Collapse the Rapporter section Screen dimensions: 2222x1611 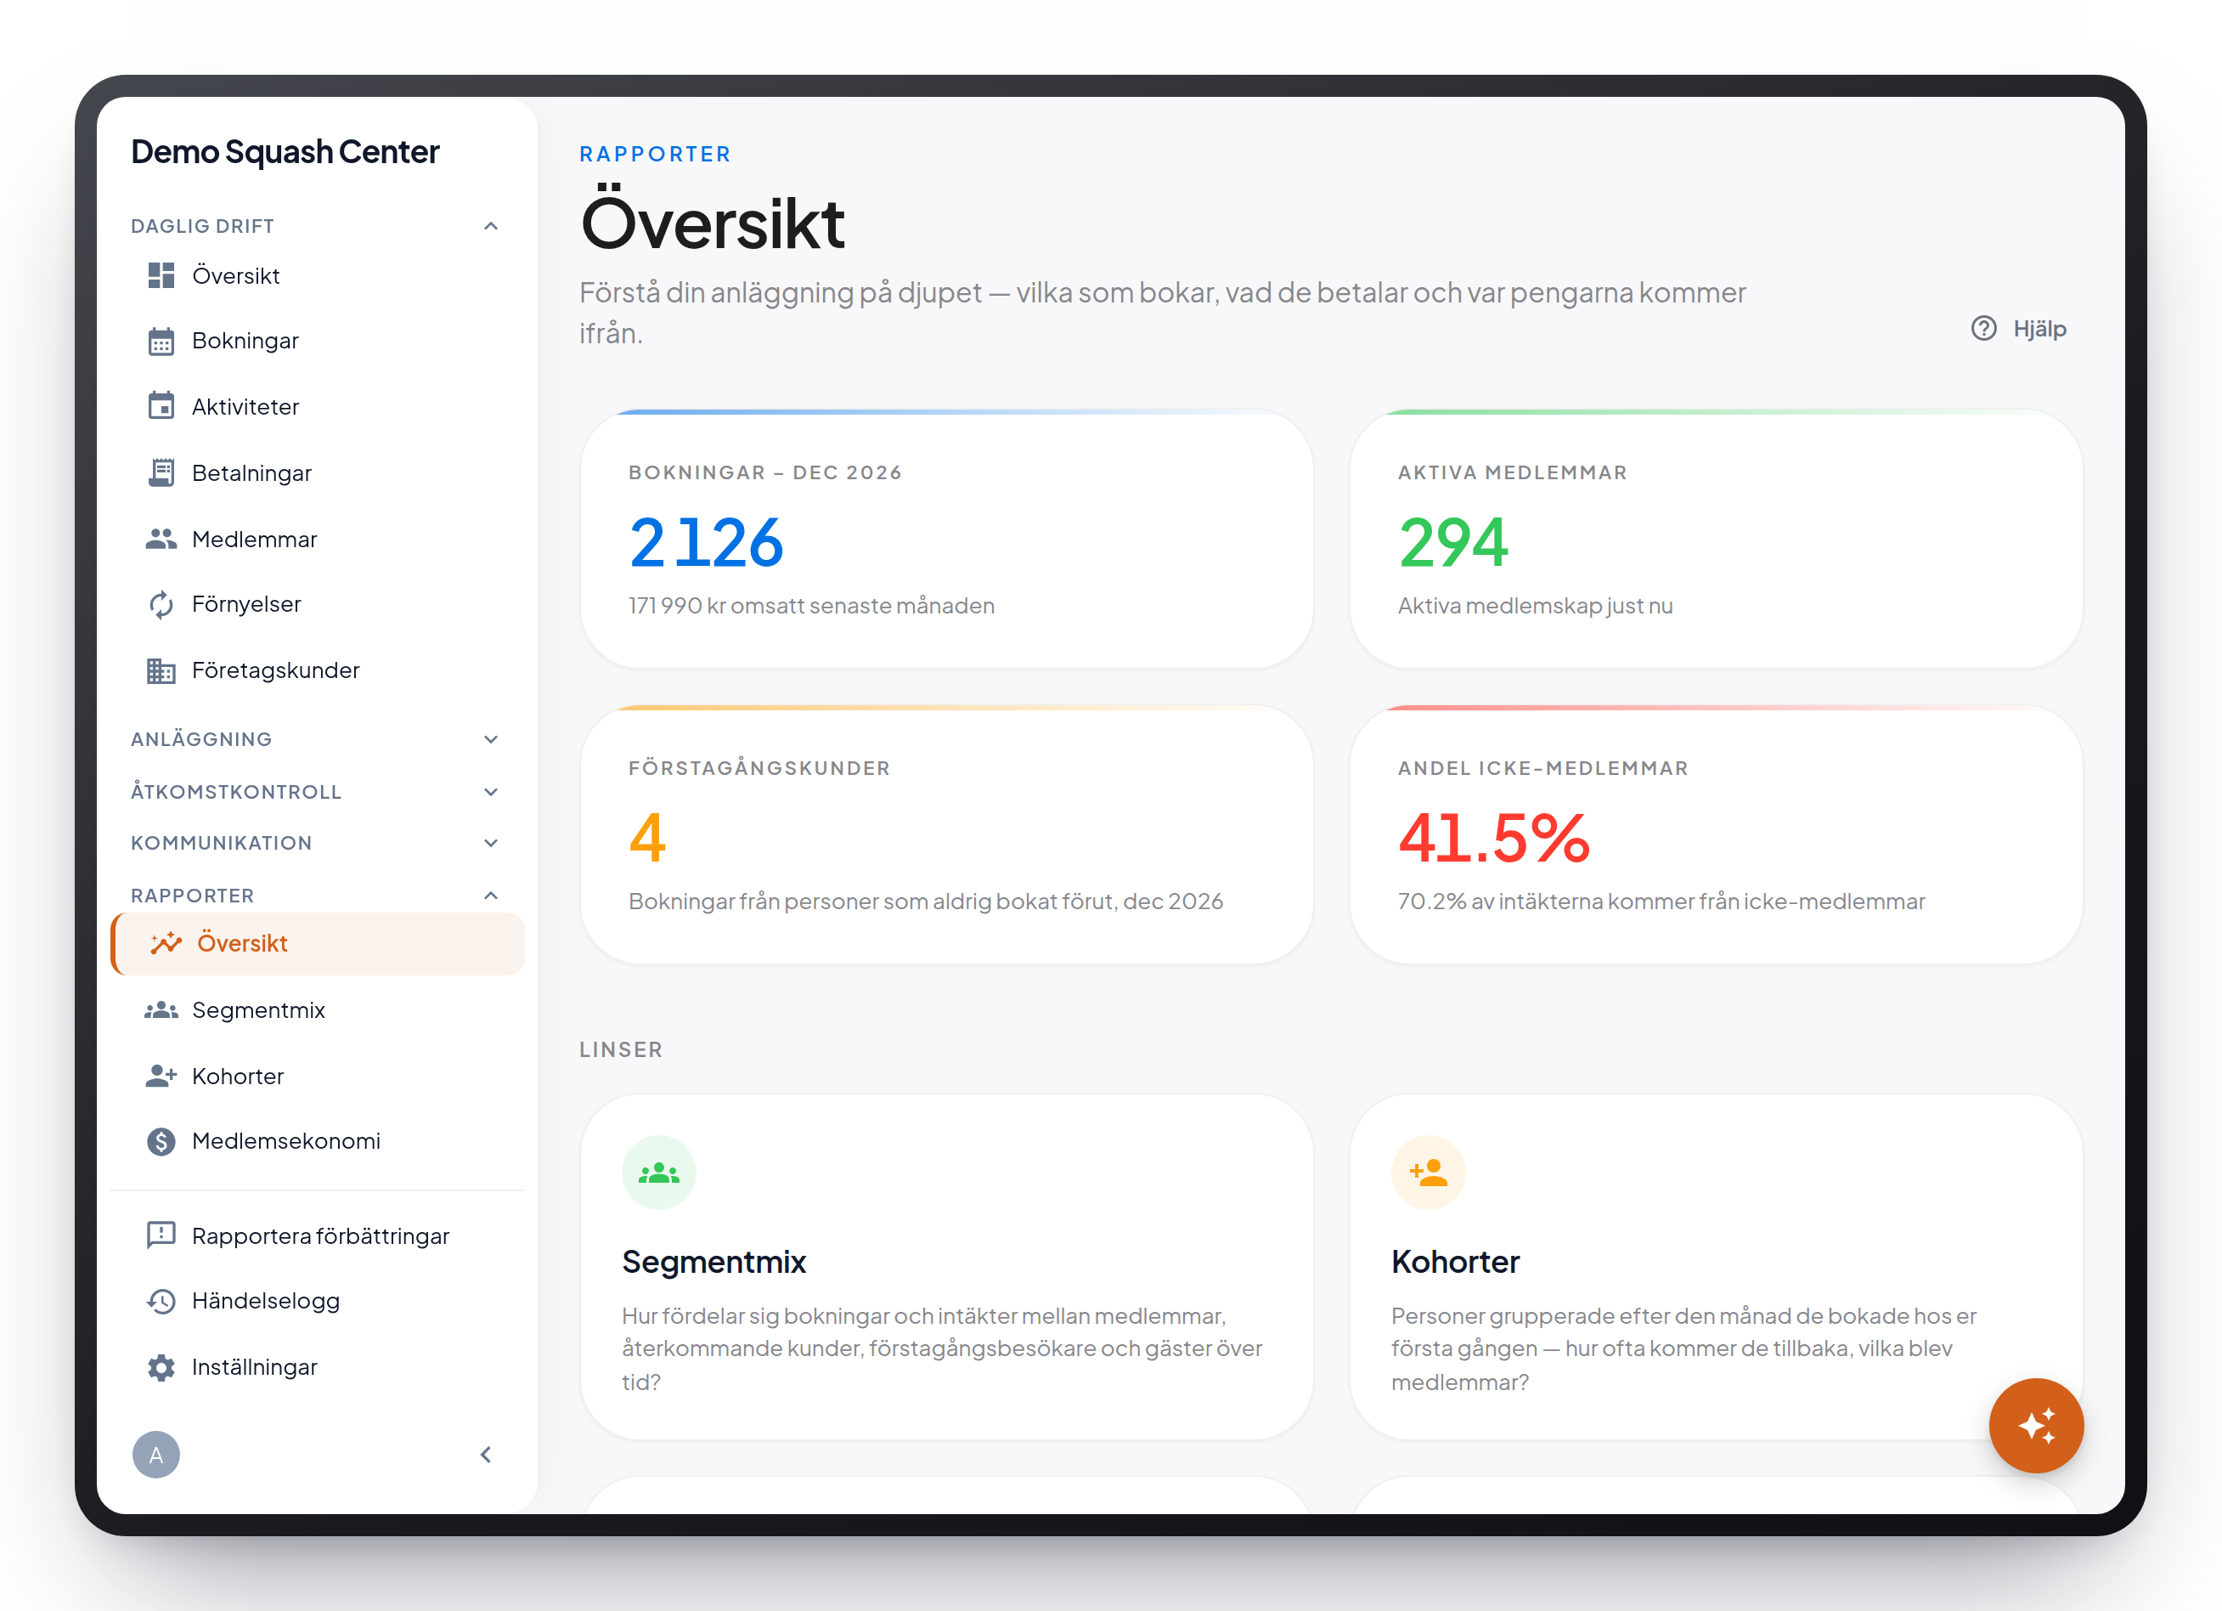(x=491, y=896)
